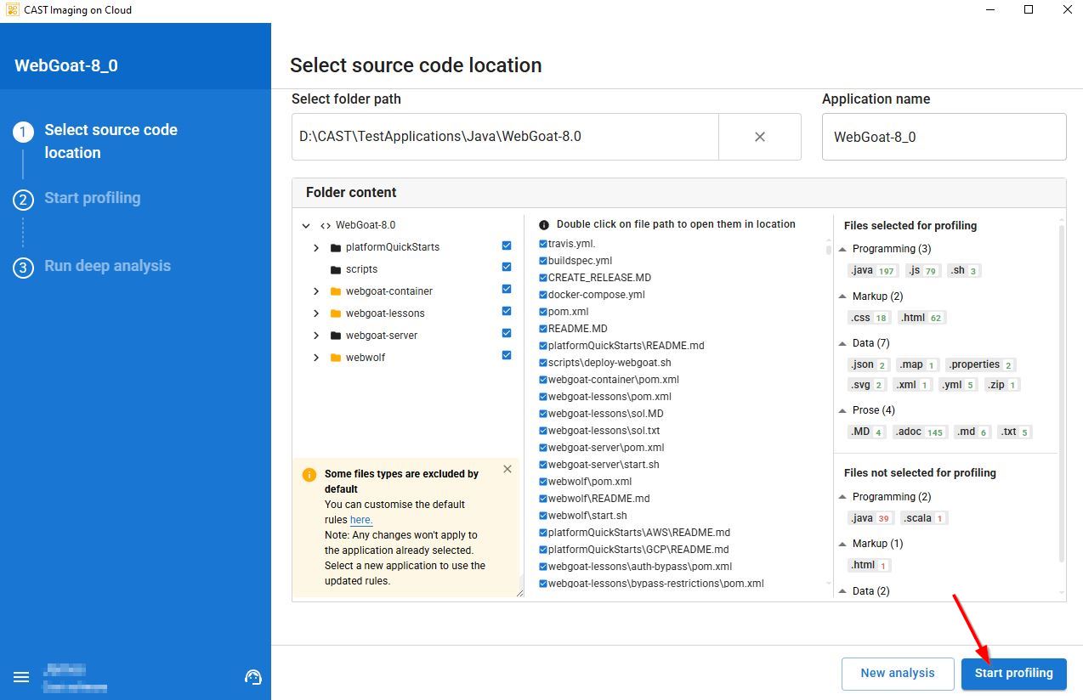Click the CAST Imaging app icon
This screenshot has width=1083, height=700.
pyautogui.click(x=12, y=10)
